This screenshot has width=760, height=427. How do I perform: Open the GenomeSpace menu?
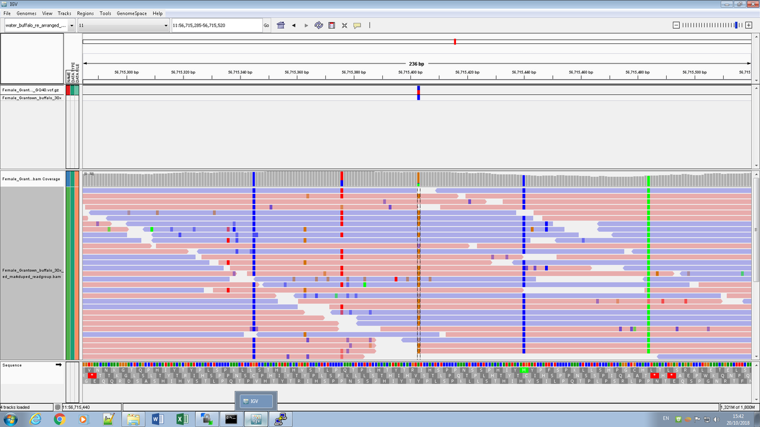[132, 13]
